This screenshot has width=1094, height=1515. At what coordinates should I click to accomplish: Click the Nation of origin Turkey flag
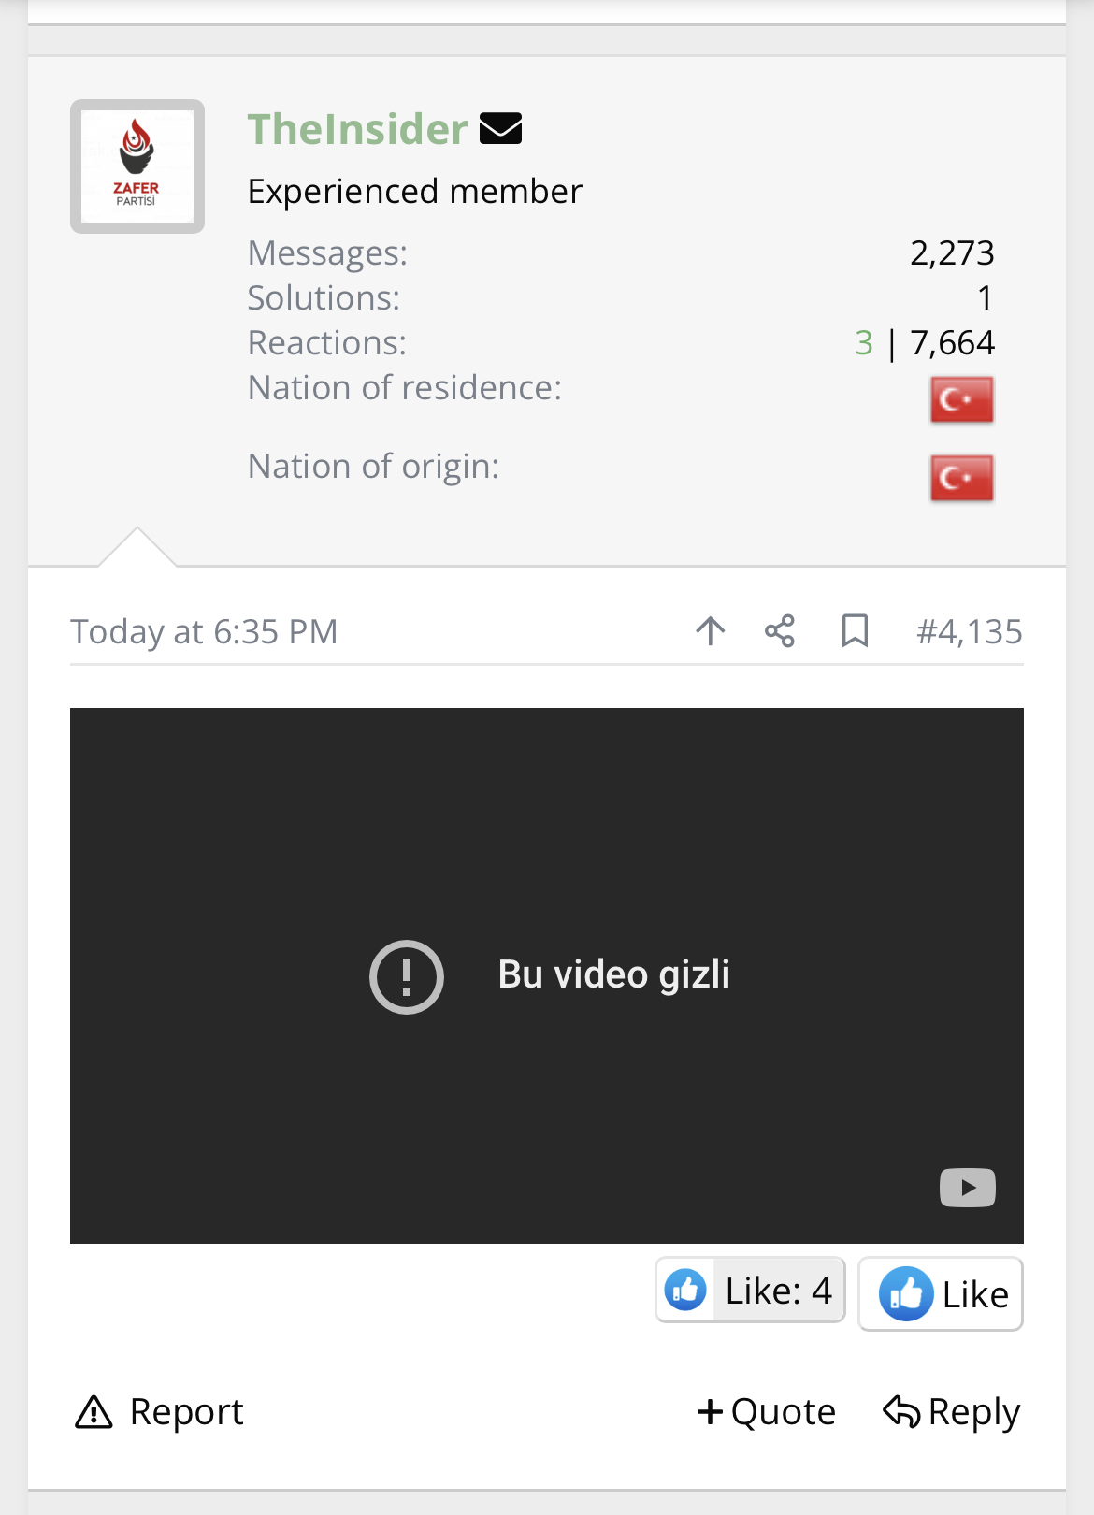[x=961, y=478]
